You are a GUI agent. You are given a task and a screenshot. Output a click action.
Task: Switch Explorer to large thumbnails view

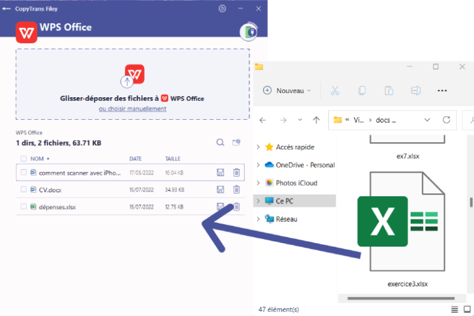click(x=467, y=309)
